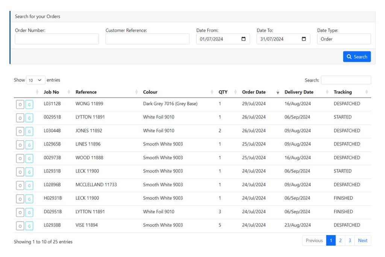Click the O icon for job L02965B
The image size is (385, 257).
click(20, 145)
